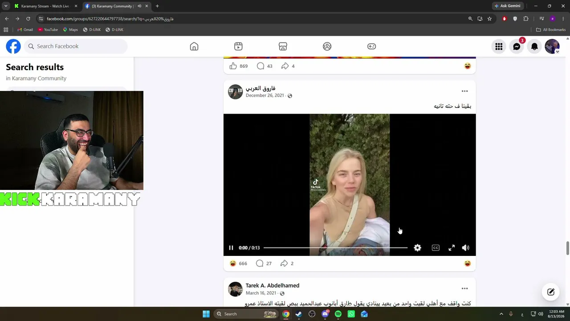Open options for the فاروق العربي post
This screenshot has height=321, width=570.
click(x=464, y=91)
